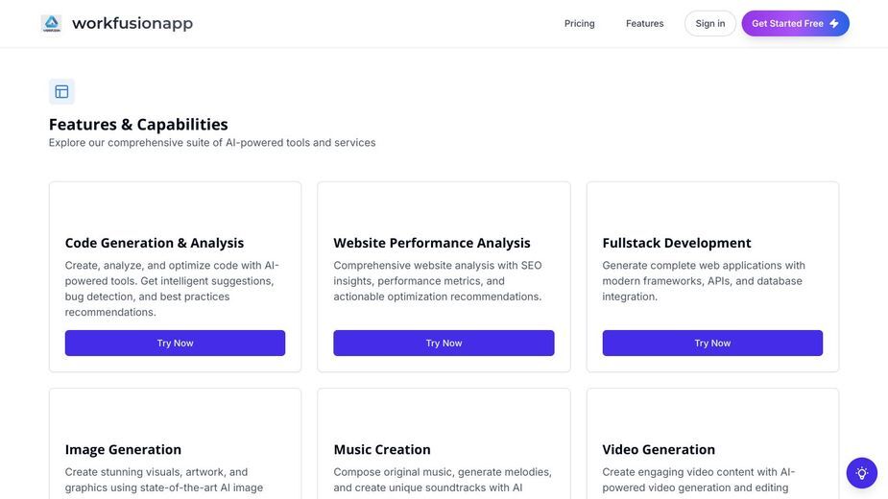This screenshot has width=888, height=499.
Task: Try Now for Fullstack Development
Action: click(x=712, y=344)
